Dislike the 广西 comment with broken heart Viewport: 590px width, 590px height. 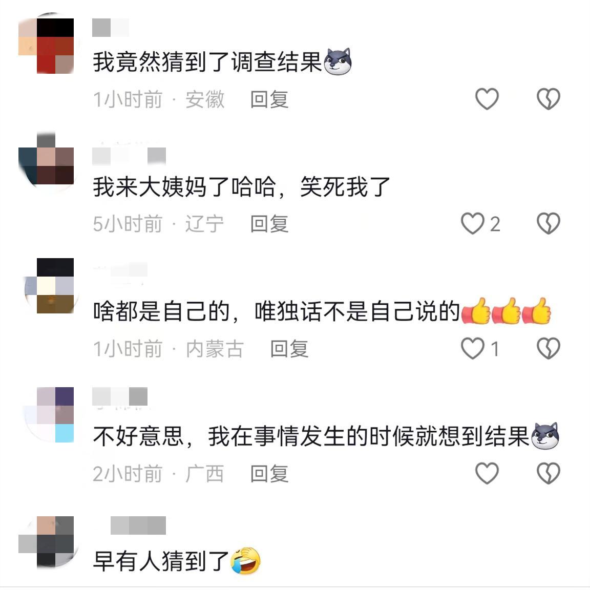[548, 473]
